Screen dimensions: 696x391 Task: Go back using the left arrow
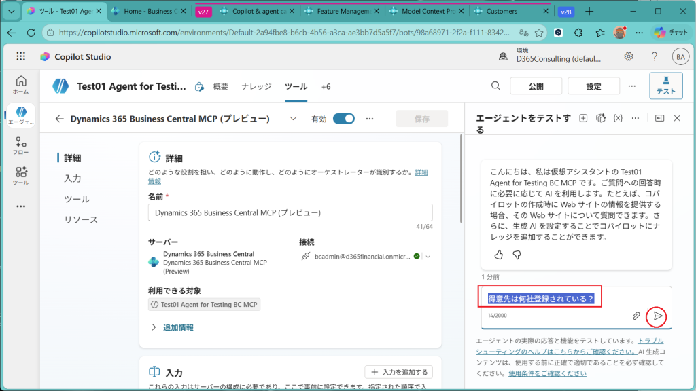click(x=60, y=119)
